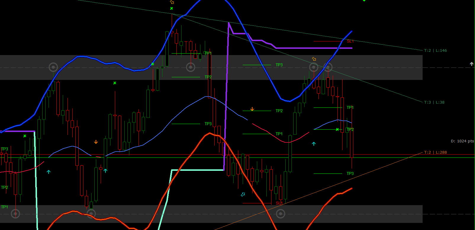The width and height of the screenshot is (475, 230).
Task: Select the TP1 label inside the lower gray zone
Action: tap(4, 207)
